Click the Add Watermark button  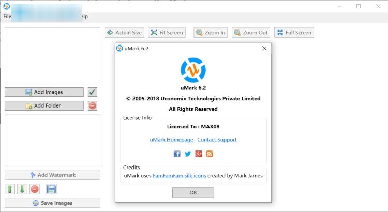52,175
